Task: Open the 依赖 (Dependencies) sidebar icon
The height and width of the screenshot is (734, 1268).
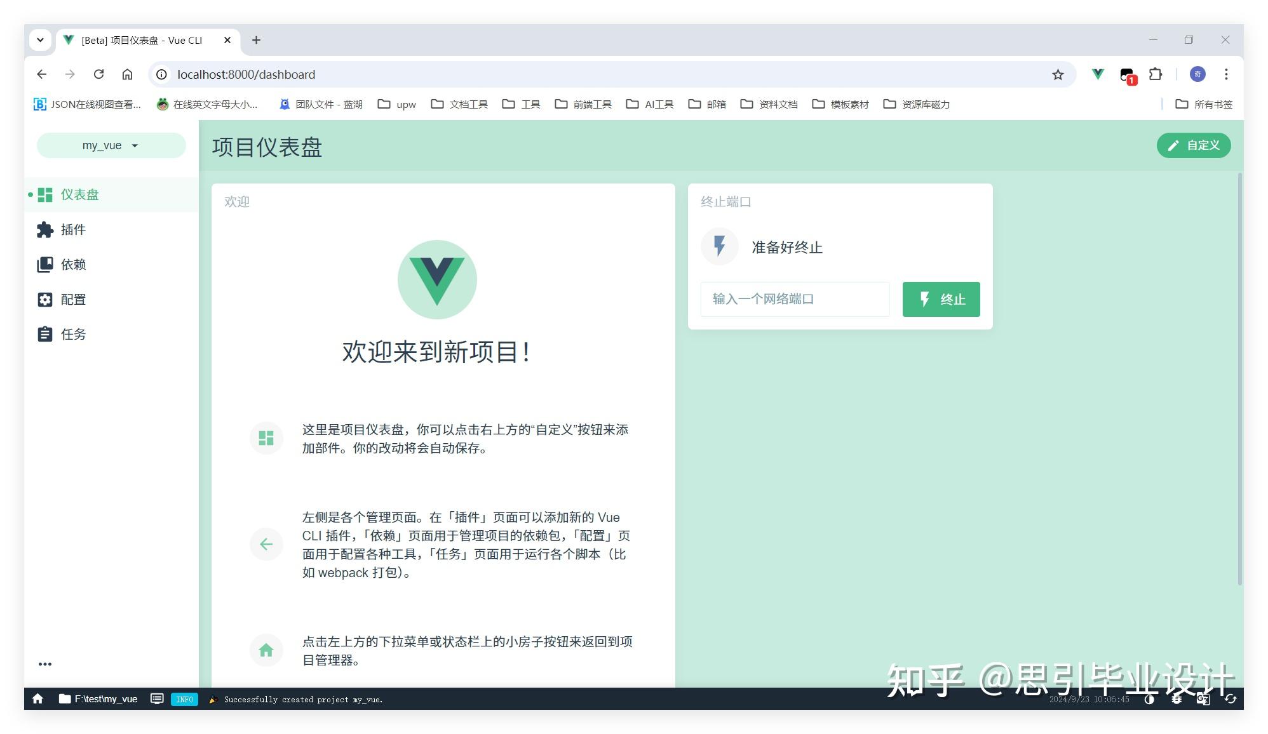Action: pos(44,265)
